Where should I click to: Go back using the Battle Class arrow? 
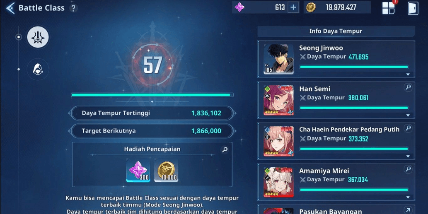point(10,8)
